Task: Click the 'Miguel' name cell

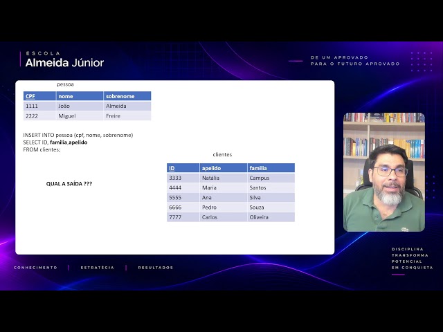Action: [x=80, y=116]
